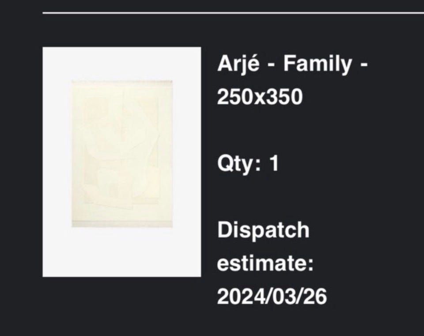Click the brand name Arjé
This screenshot has width=424, height=336.
(238, 65)
